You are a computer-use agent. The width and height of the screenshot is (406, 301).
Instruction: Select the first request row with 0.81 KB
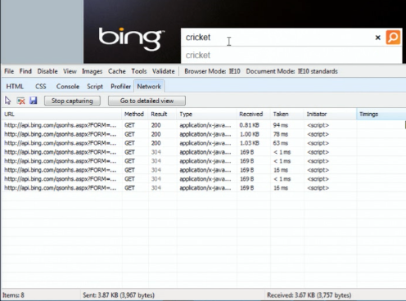tap(203, 125)
